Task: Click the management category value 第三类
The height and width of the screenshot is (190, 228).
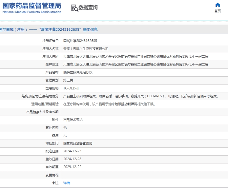Action: [x=68, y=80]
